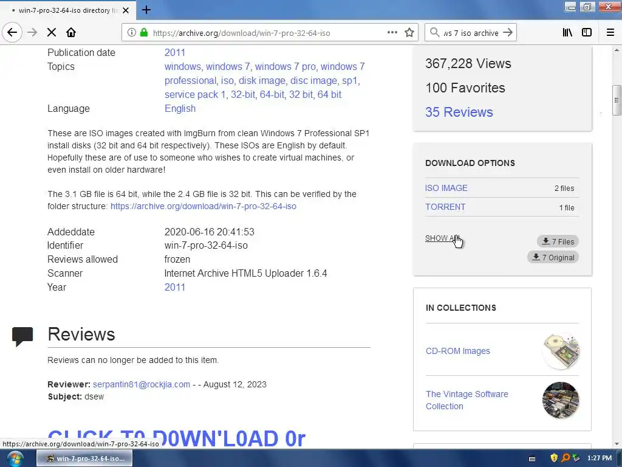Click reviewer serpantin81@rockjia.com link
Screen dimensions: 622x467
[x=141, y=384]
